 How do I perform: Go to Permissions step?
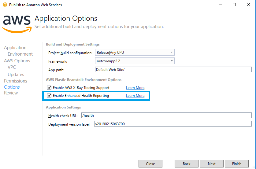(16, 81)
